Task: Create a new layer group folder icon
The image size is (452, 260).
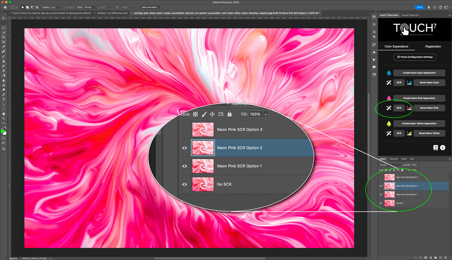Action: (x=435, y=257)
